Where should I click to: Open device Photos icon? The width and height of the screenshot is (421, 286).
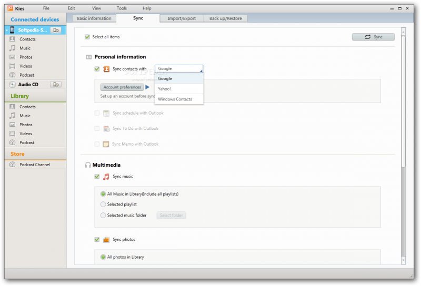[x=12, y=57]
